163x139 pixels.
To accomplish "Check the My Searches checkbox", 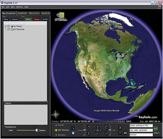I will point(9,29).
